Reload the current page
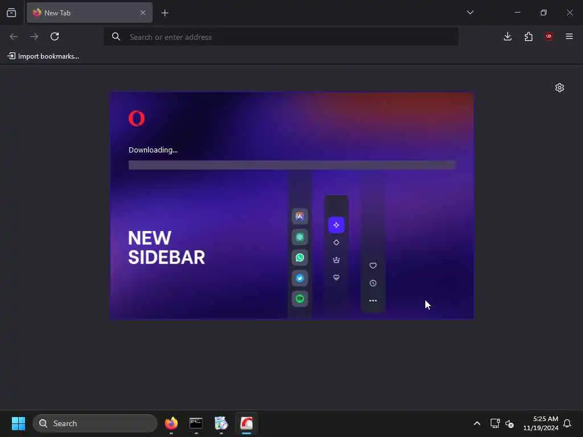583x437 pixels. [55, 36]
